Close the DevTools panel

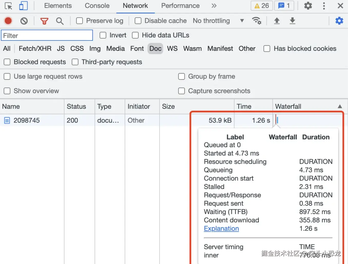coord(340,6)
